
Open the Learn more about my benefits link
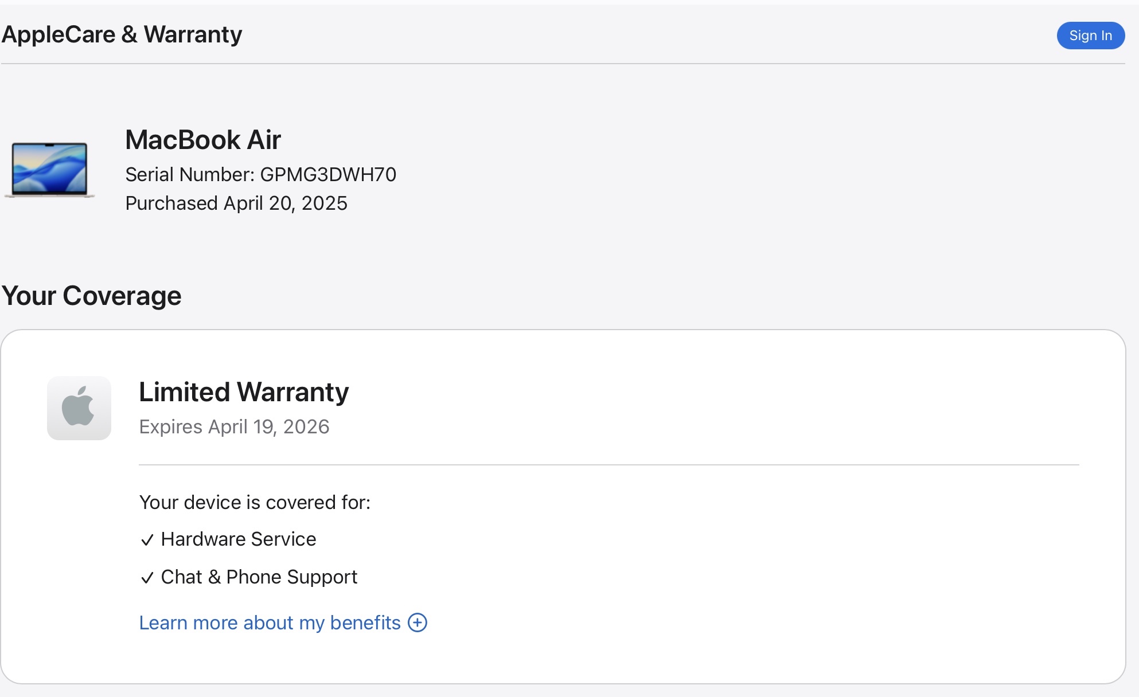click(x=270, y=622)
